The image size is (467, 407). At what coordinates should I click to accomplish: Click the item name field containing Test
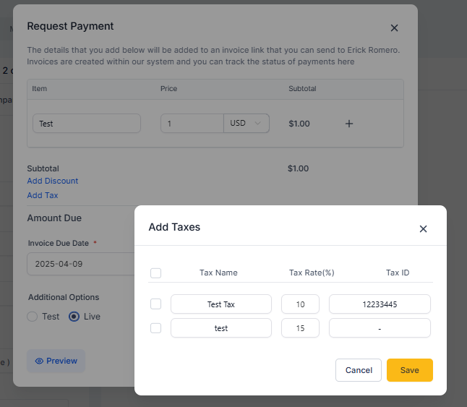pos(87,124)
